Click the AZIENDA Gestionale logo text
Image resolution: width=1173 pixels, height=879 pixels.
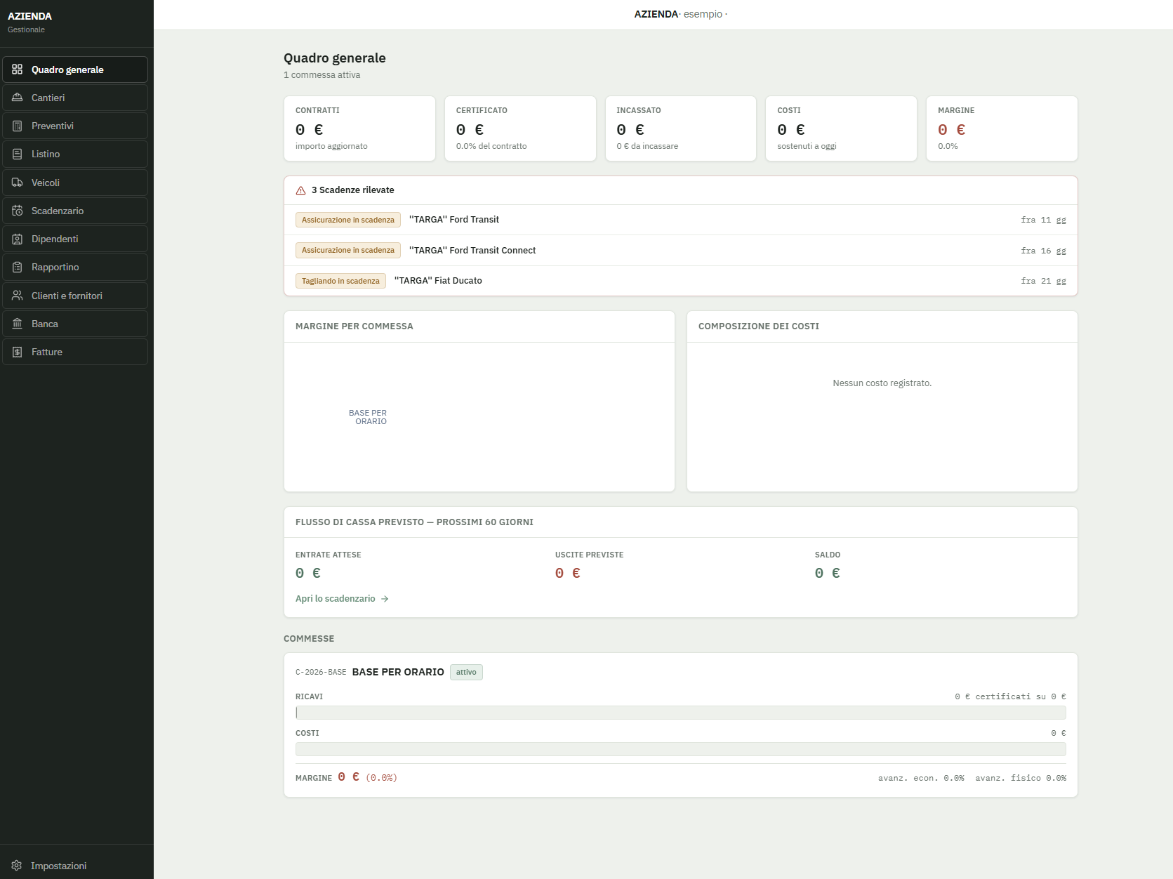[29, 22]
